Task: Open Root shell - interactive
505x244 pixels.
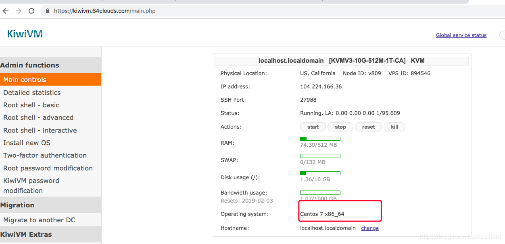Action: [40, 130]
